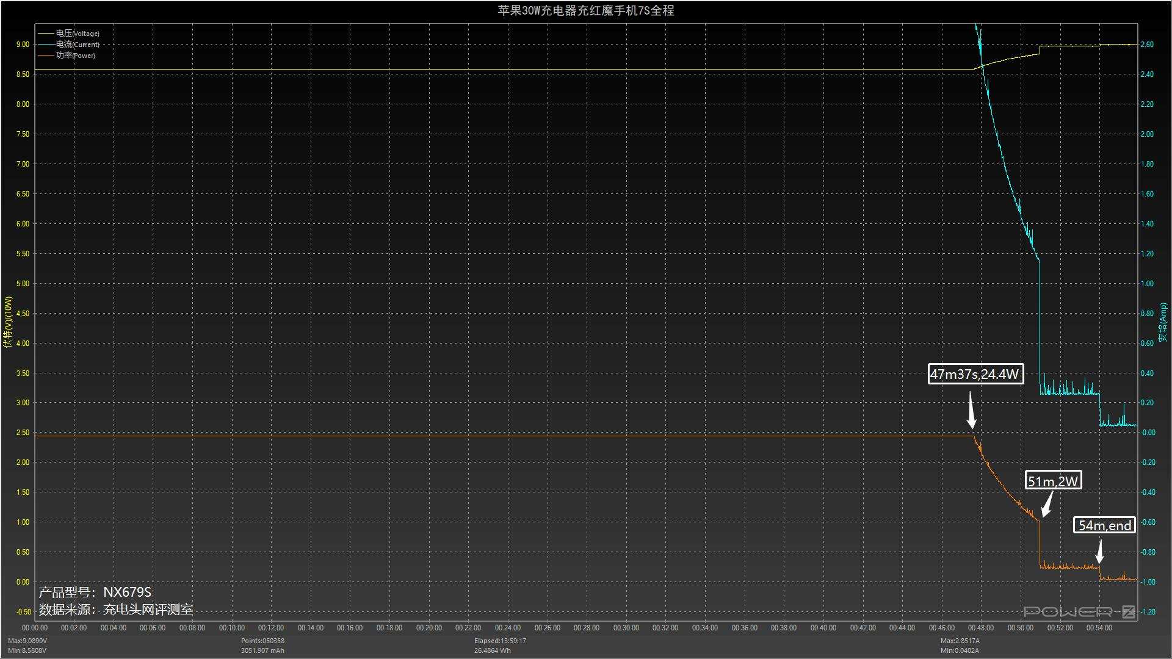Click the 00:10:00 time axis label
The height and width of the screenshot is (659, 1172).
(232, 628)
